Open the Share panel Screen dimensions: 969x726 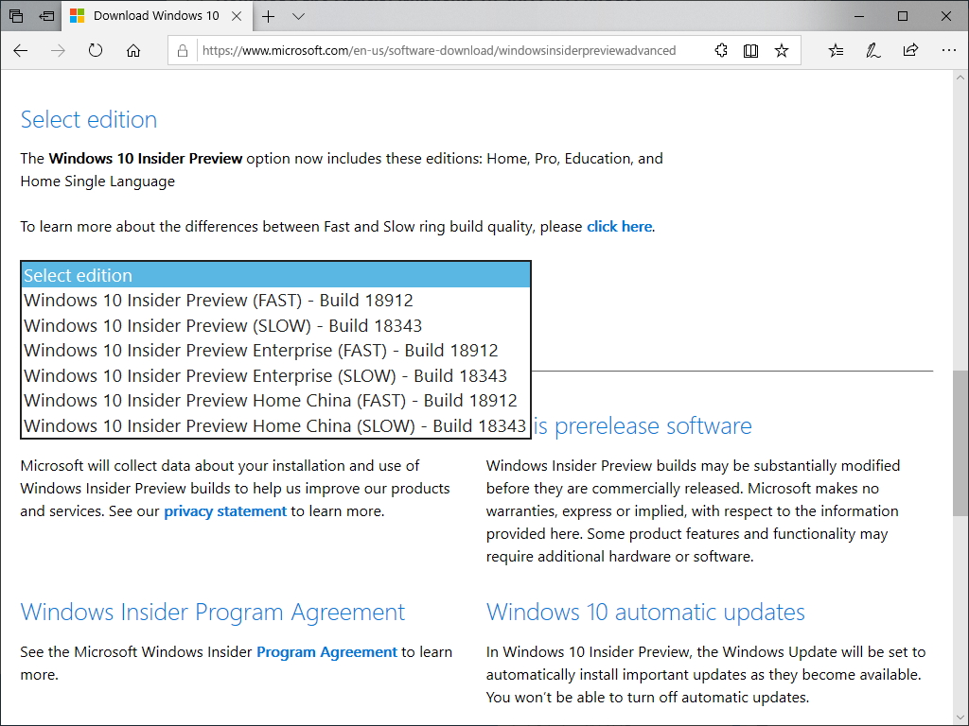click(x=909, y=50)
